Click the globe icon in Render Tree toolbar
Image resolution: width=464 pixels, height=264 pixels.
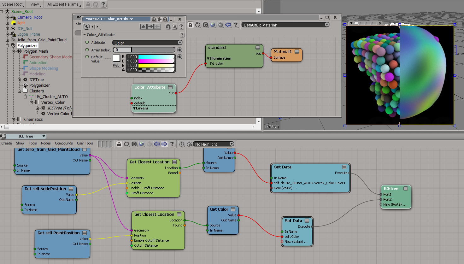213,25
